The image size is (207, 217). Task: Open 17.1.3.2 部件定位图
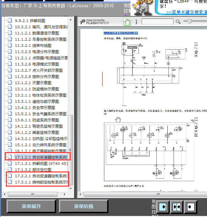pos(33,170)
